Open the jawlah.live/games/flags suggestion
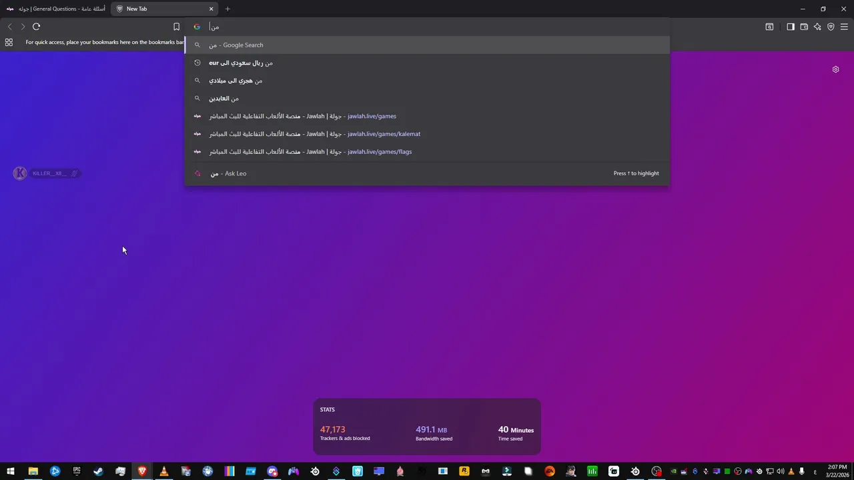The width and height of the screenshot is (854, 480). point(427,151)
